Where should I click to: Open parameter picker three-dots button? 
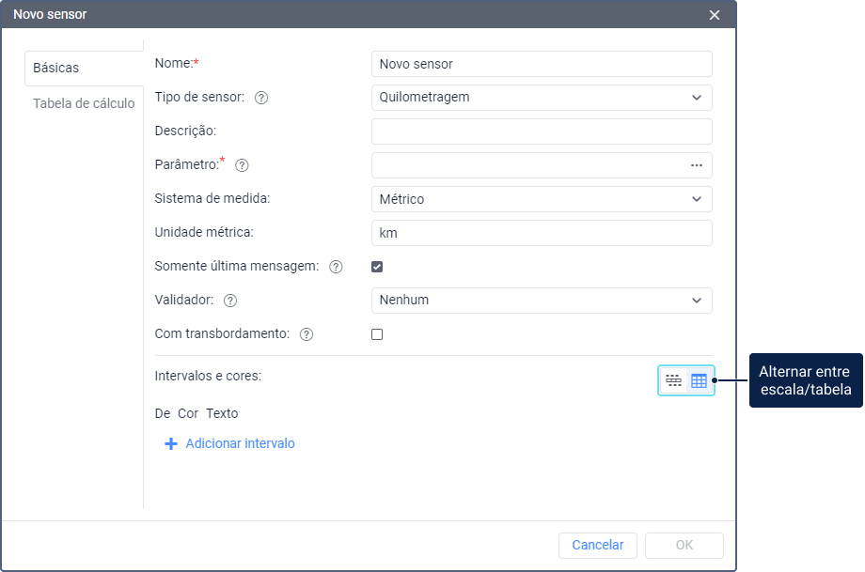coord(697,165)
